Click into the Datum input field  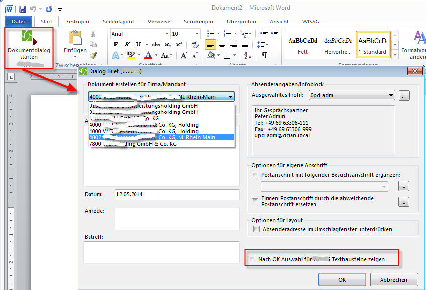[x=177, y=195]
